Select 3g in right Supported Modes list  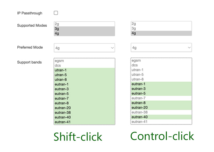161,28
